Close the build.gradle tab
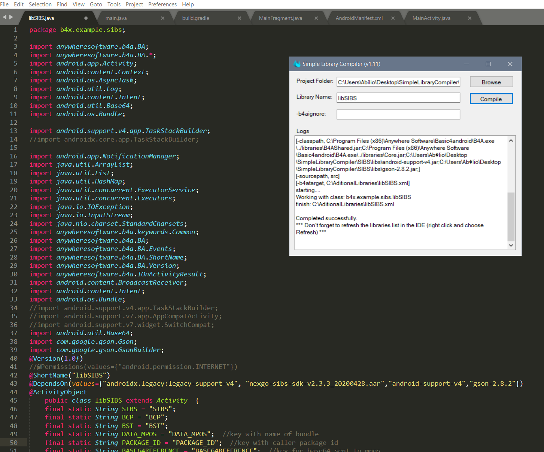This screenshot has width=544, height=452. 239,18
